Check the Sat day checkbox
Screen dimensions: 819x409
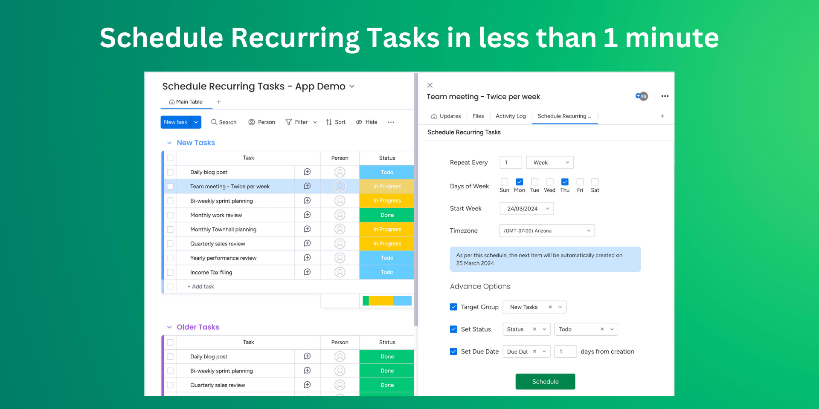[x=595, y=182]
